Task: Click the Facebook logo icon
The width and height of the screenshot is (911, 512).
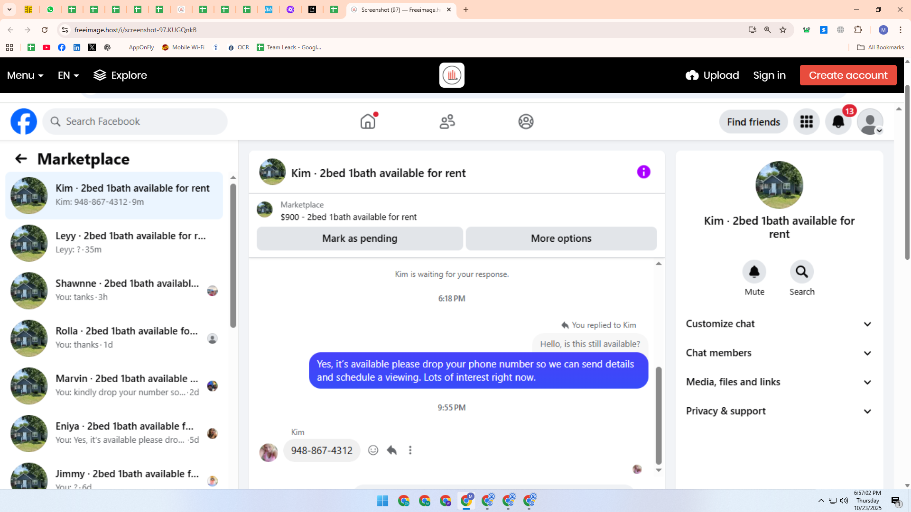Action: tap(24, 122)
